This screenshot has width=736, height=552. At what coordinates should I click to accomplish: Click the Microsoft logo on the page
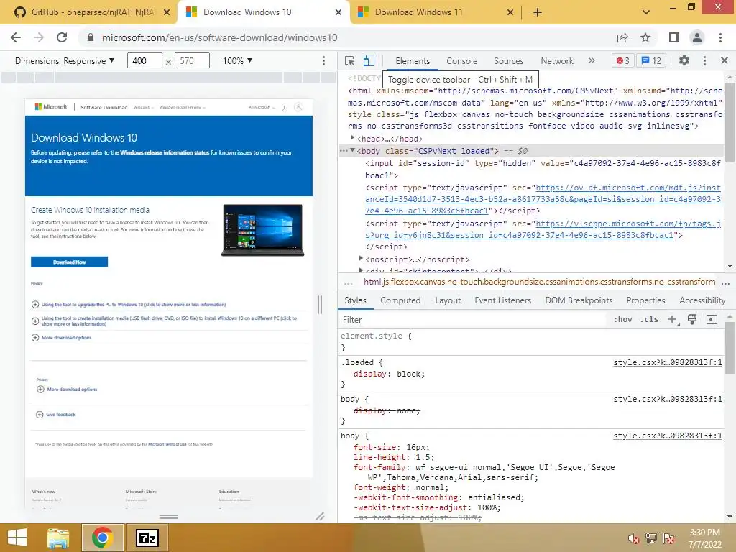51,107
